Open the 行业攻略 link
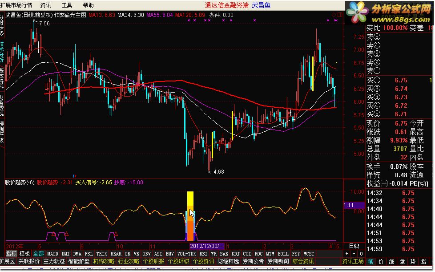Image resolution: width=435 pixels, height=272 pixels. coord(129,261)
